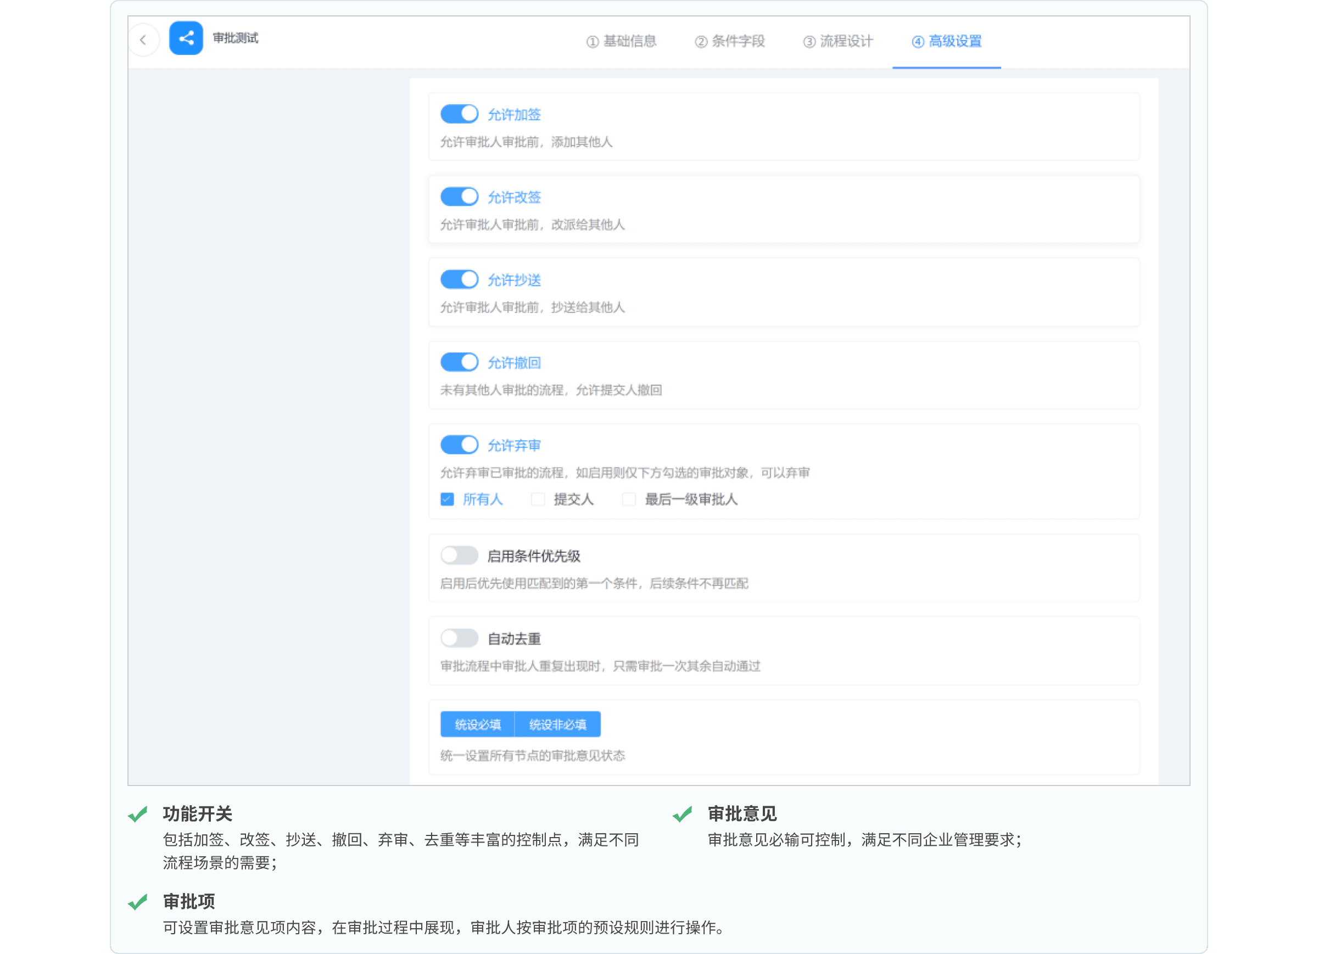This screenshot has width=1318, height=954.
Task: Tick the 最后一级审批人 checkbox
Action: pos(629,499)
